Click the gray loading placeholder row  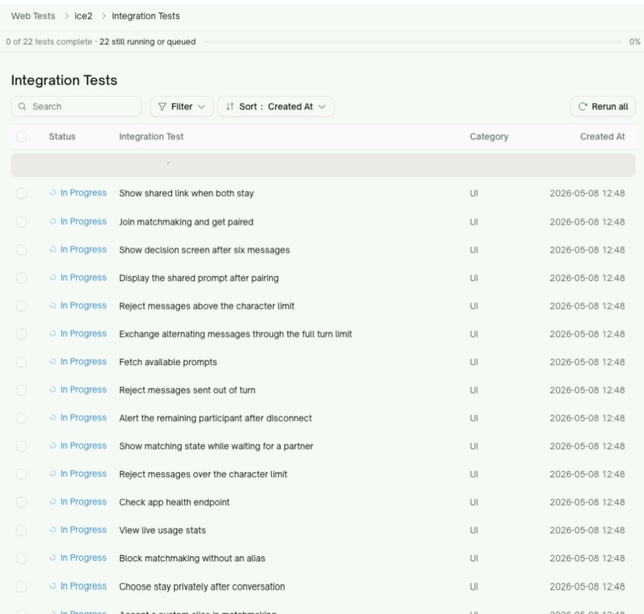point(323,165)
